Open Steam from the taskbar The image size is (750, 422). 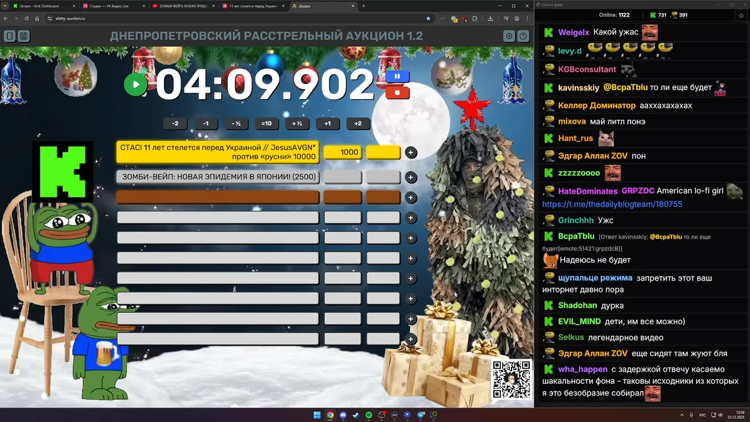pos(356,415)
